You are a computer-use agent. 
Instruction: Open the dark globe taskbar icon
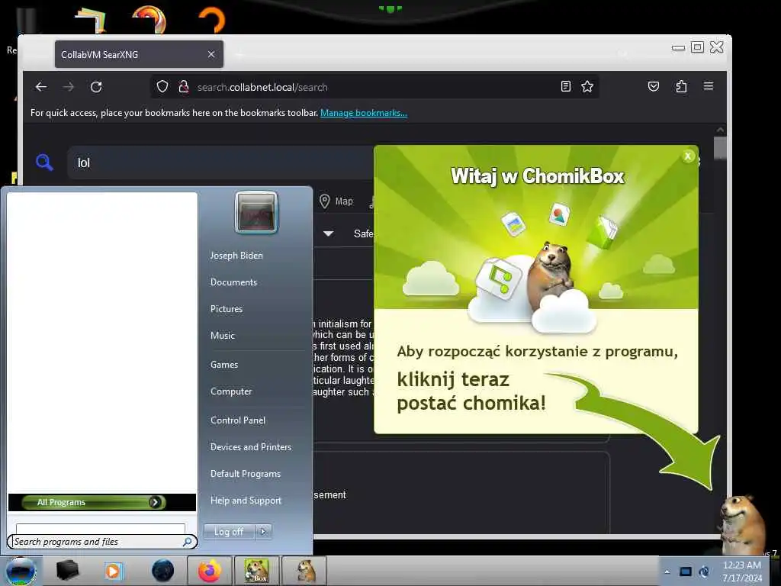163,571
